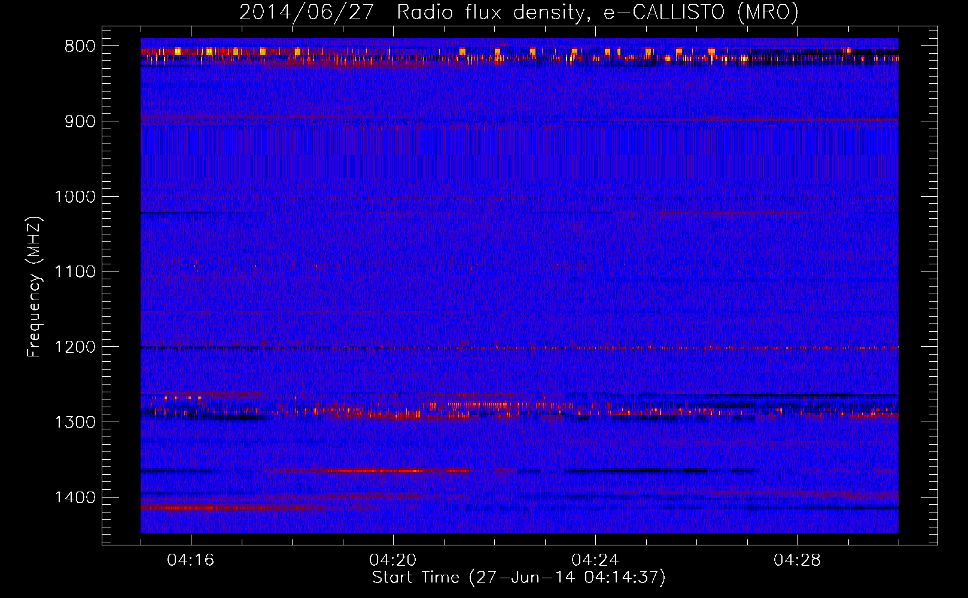Select the 900 frequency axis label
The image size is (968, 598).
coord(80,121)
